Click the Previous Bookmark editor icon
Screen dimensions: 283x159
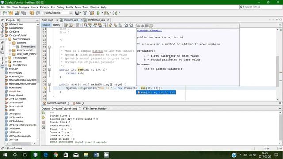pos(111,25)
